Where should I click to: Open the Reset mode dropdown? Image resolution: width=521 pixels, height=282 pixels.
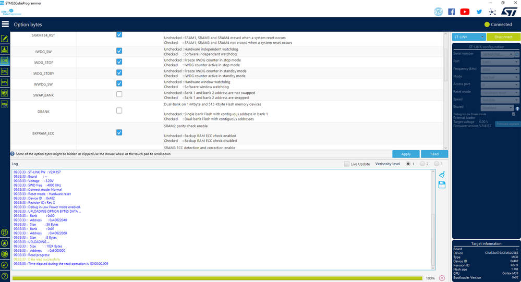point(500,93)
